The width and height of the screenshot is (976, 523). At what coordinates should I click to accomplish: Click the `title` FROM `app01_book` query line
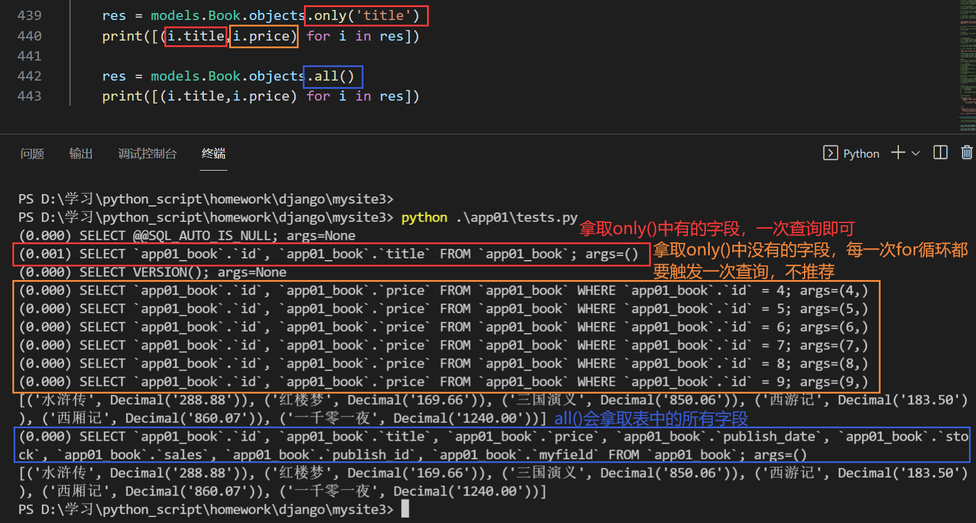329,254
